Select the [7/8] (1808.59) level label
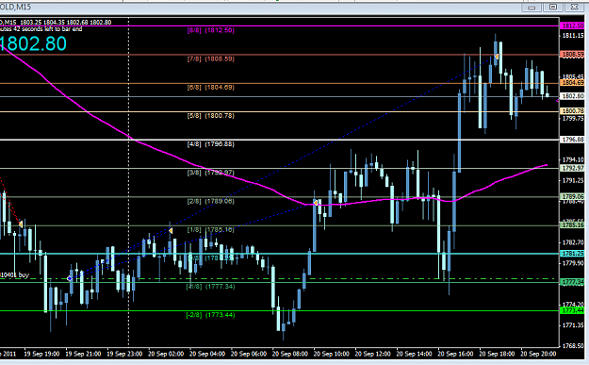589x365 pixels. 211,59
